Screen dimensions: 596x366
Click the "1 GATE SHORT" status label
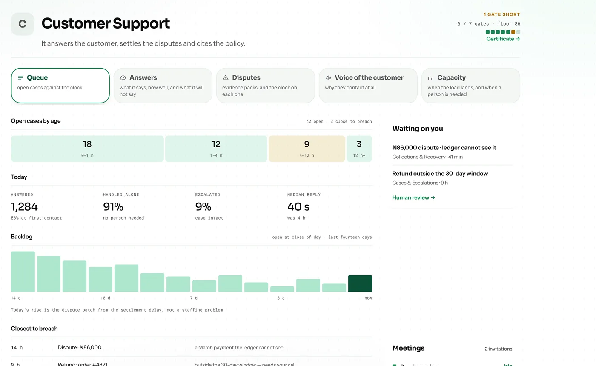tap(502, 14)
